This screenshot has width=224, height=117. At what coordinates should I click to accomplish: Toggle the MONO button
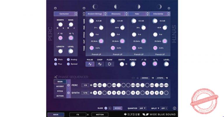(118, 108)
